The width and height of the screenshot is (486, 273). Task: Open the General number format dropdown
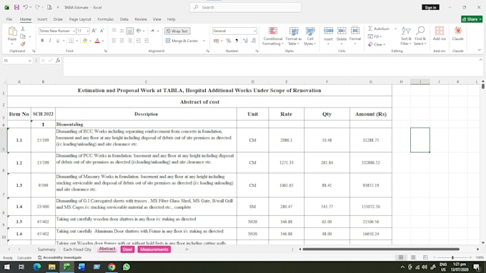254,31
